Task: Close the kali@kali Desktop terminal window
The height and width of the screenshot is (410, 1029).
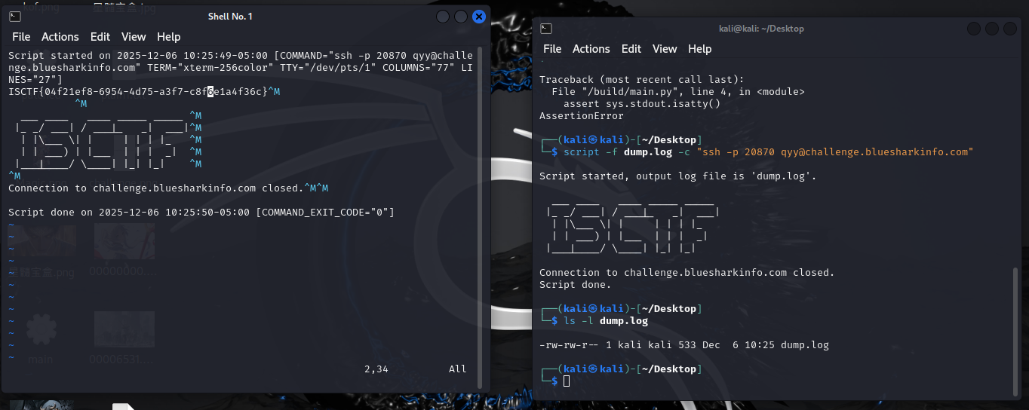Action: click(x=1009, y=29)
